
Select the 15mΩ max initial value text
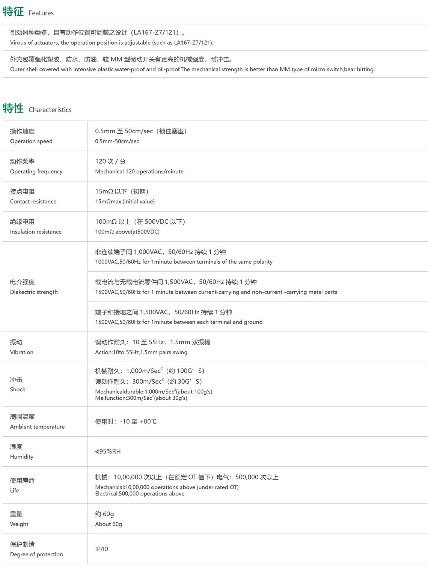point(125,201)
